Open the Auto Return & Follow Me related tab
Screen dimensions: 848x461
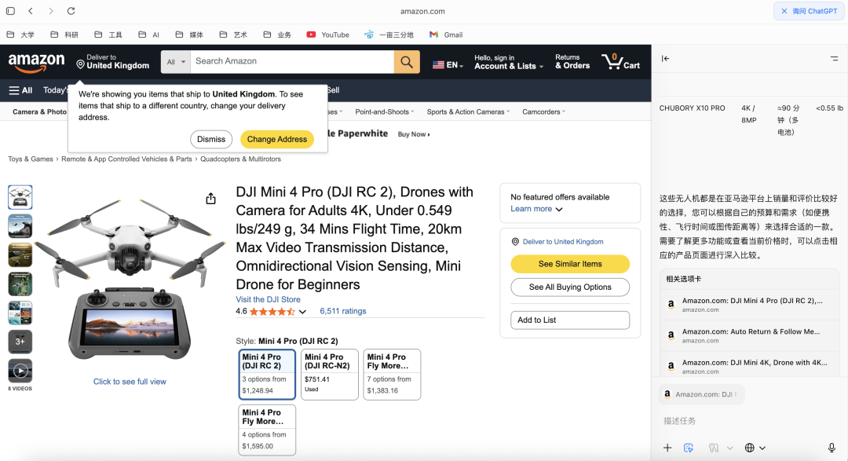749,335
